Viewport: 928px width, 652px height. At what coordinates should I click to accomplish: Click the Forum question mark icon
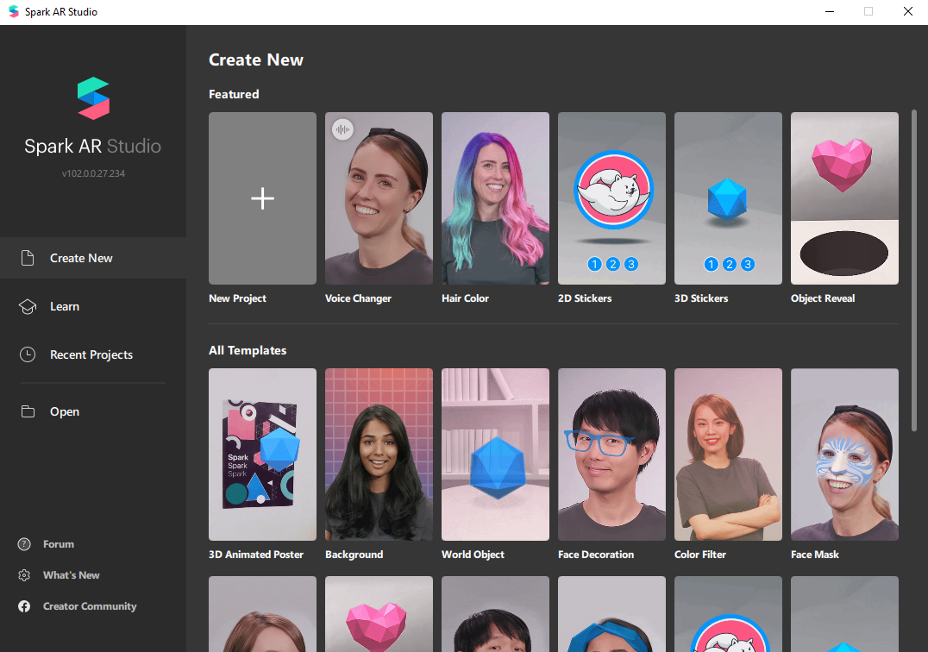point(24,544)
